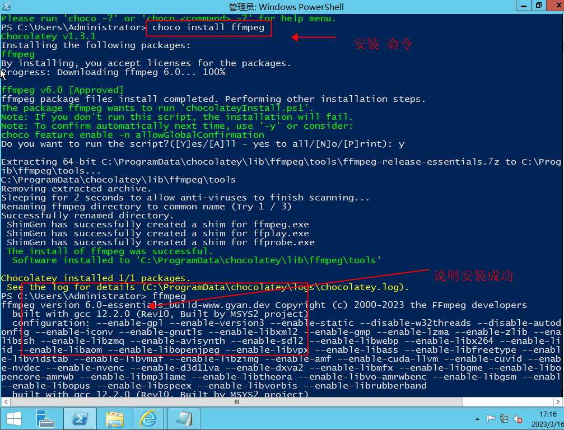564x430 pixels.
Task: Click the PowerShell icon on the title bar
Action: coord(6,6)
